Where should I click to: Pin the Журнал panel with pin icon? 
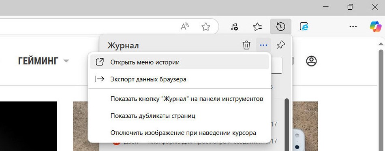281,45
